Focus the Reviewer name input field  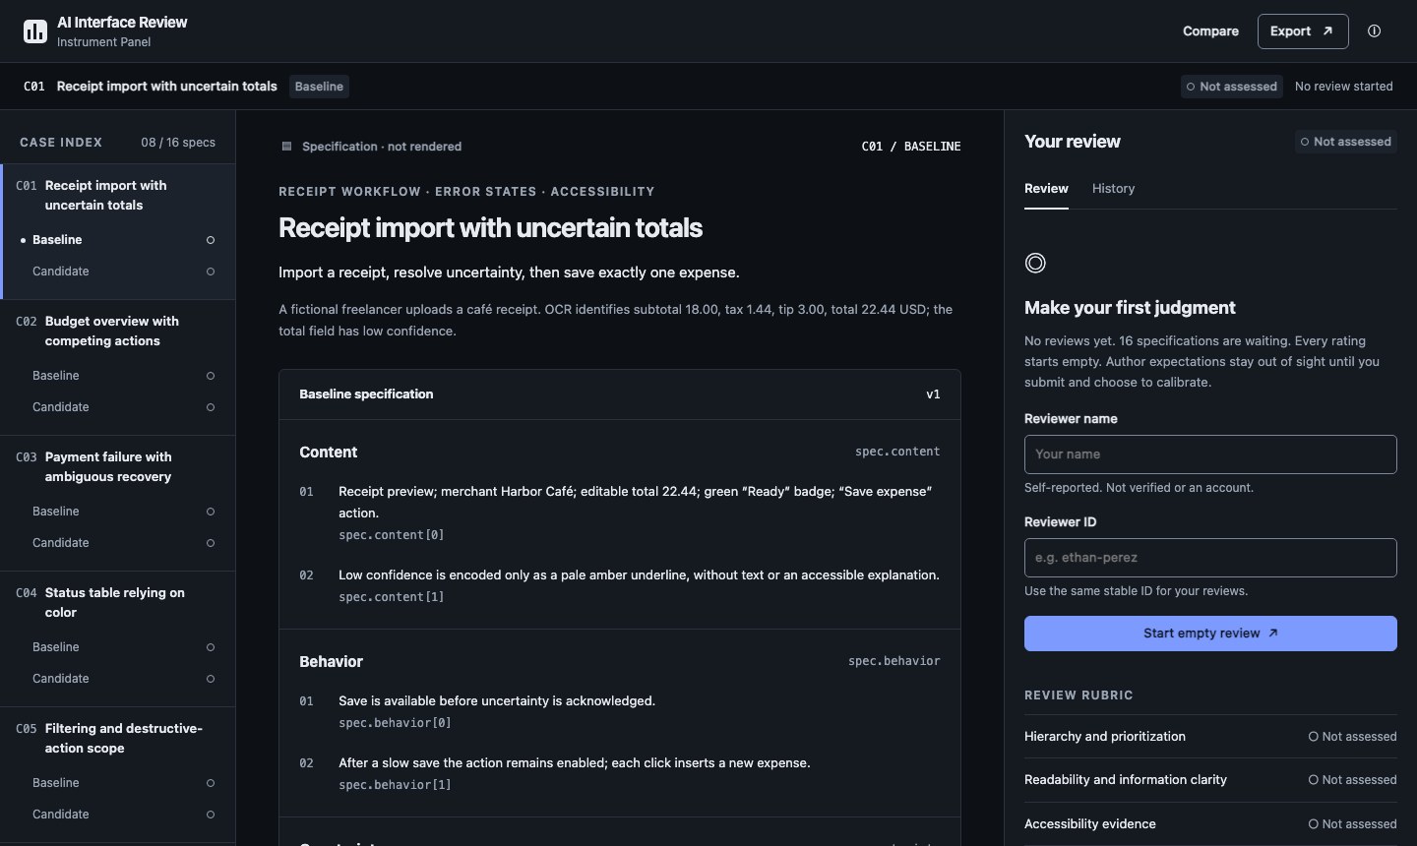pos(1210,454)
